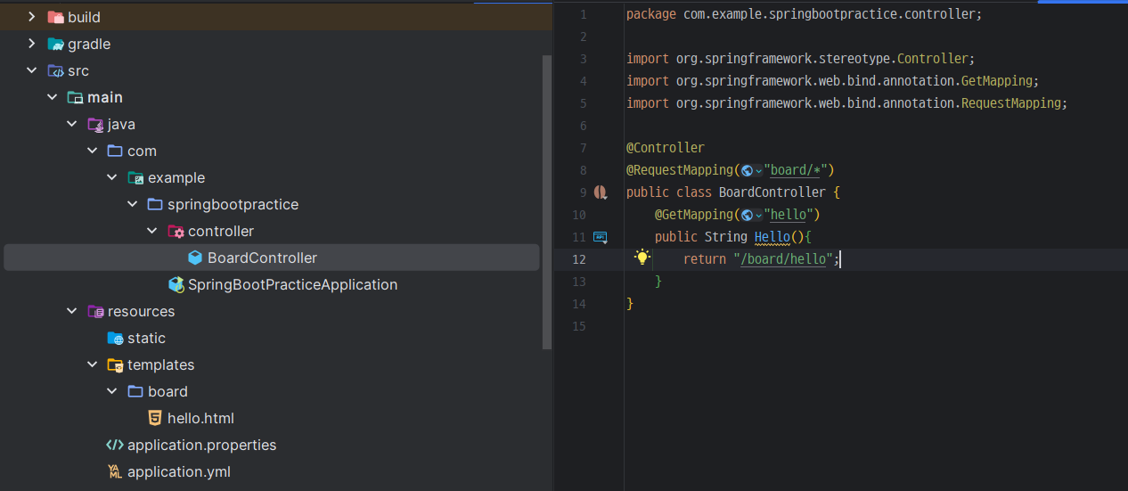The image size is (1128, 491).
Task: Click the Spring bean gutter icon on line 9
Action: pyautogui.click(x=600, y=192)
